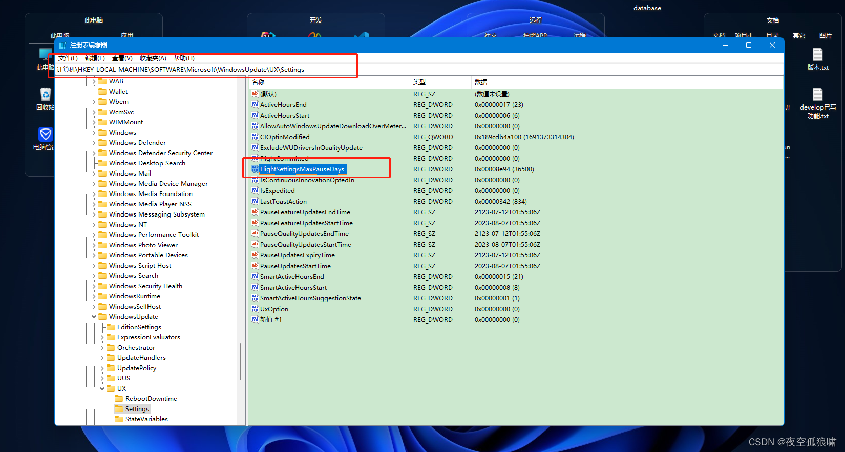Select the Windows Photo Viewer key
The height and width of the screenshot is (452, 845).
coord(143,245)
